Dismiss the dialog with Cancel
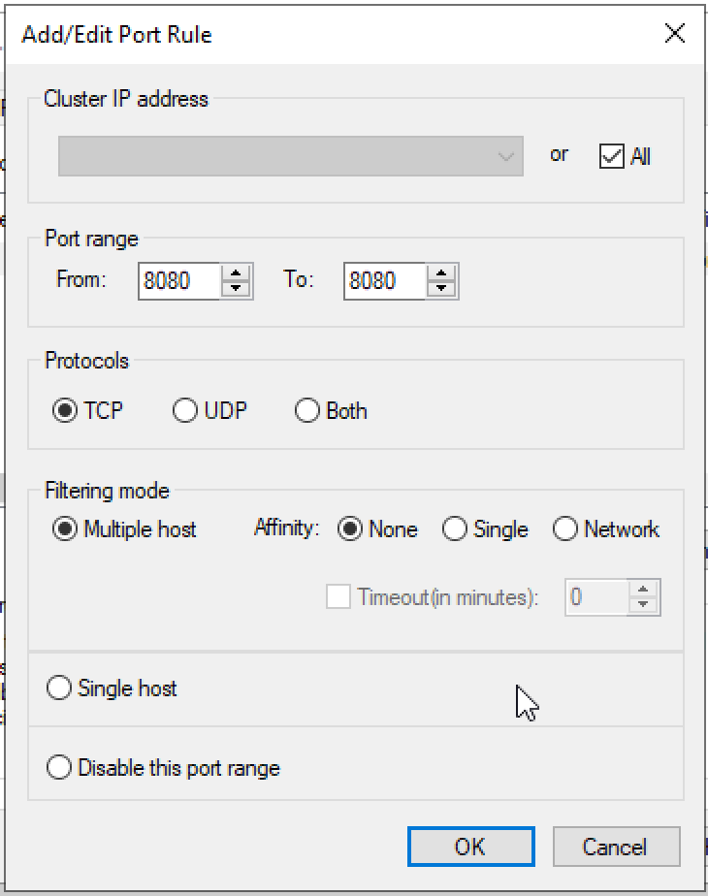The width and height of the screenshot is (708, 896). tap(617, 845)
